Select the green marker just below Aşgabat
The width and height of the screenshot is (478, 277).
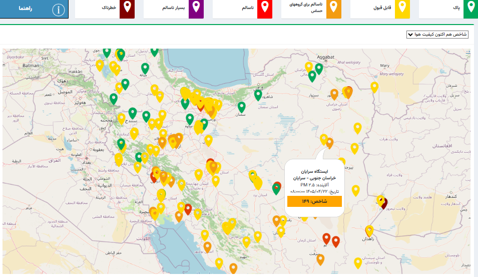(319, 68)
